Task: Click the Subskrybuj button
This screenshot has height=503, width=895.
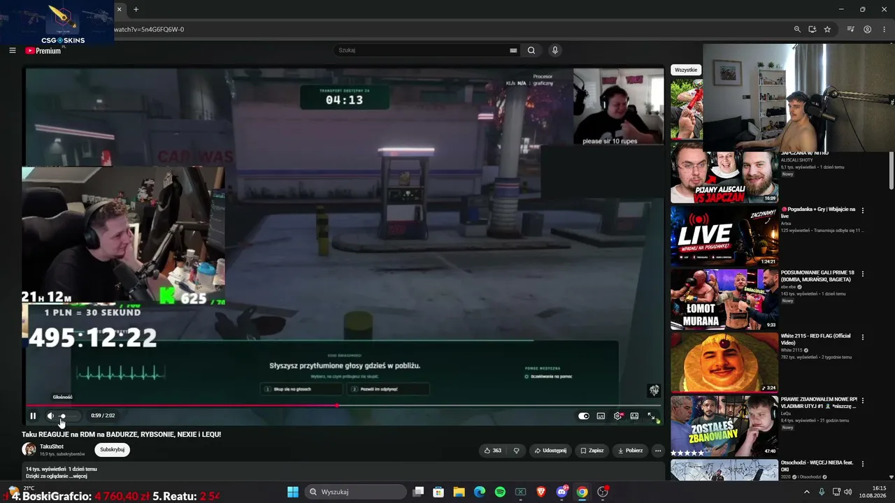Action: click(112, 450)
